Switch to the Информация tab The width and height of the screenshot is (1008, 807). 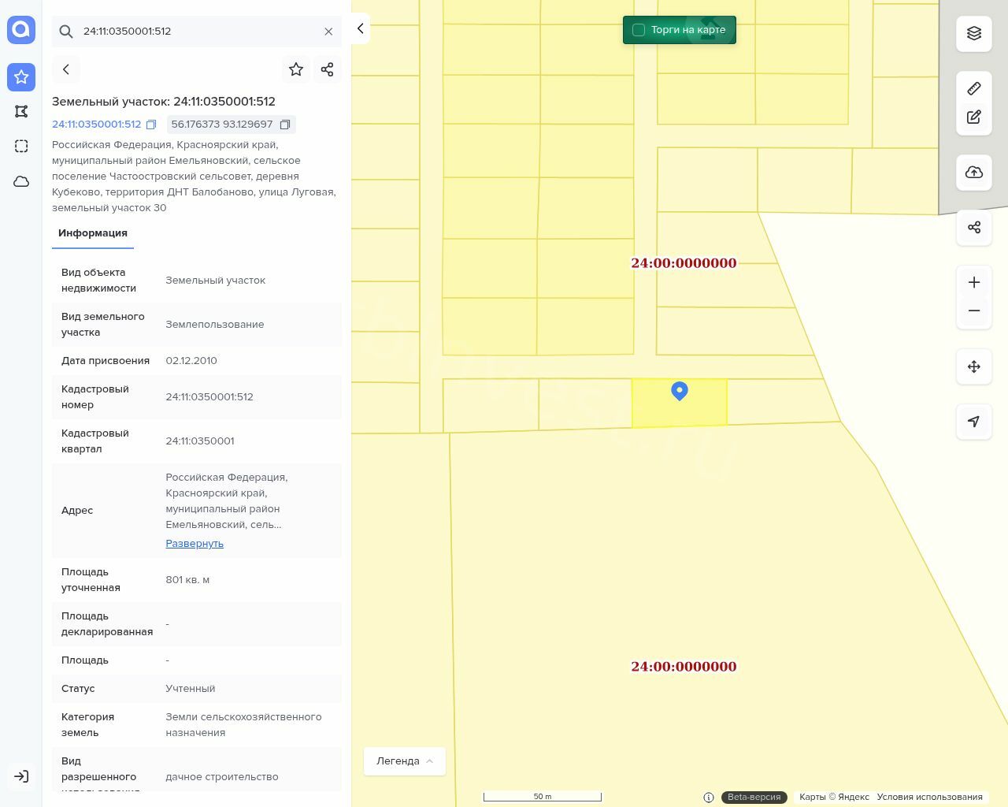click(93, 233)
